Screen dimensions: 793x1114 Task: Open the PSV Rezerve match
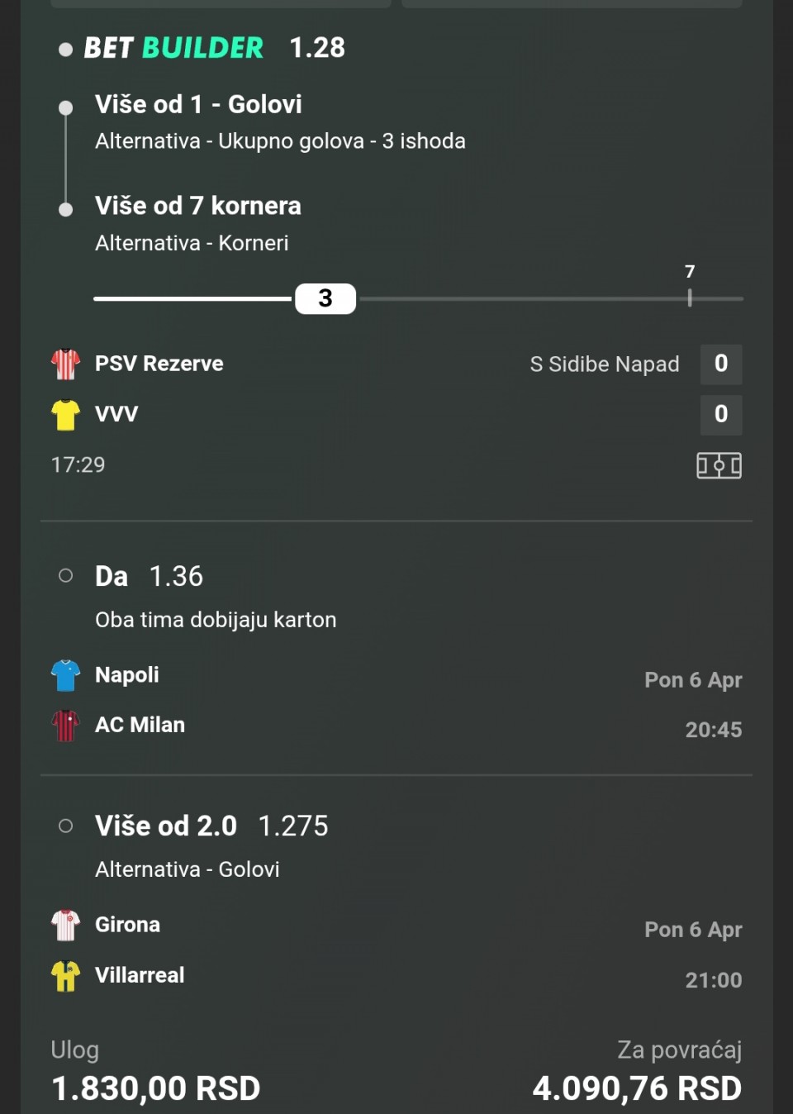click(x=159, y=364)
